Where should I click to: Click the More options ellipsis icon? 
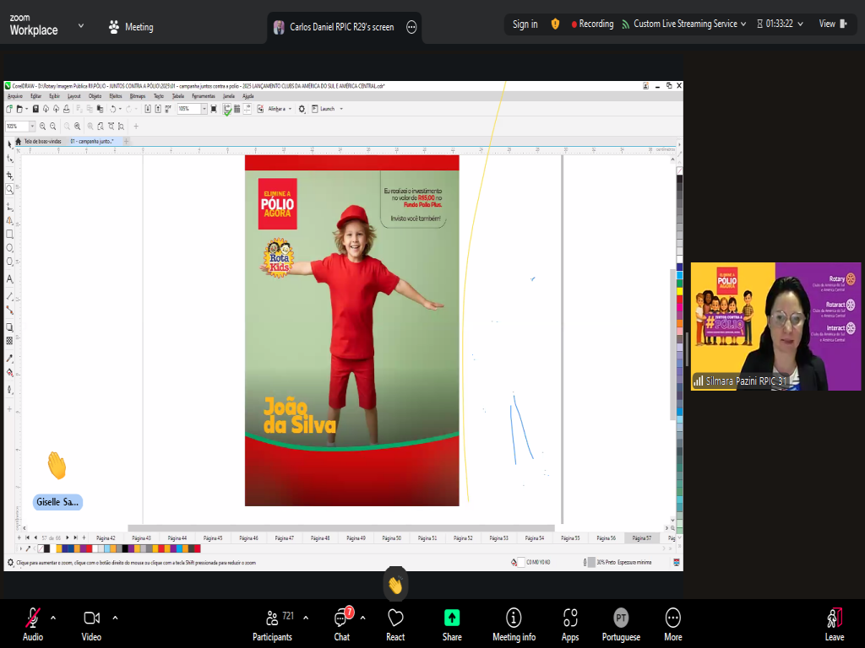click(x=672, y=623)
